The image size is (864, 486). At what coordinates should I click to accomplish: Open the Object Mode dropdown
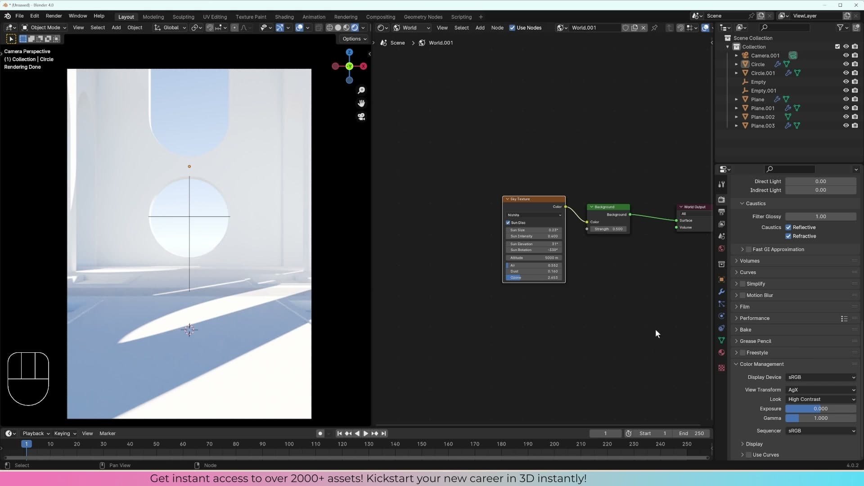click(44, 27)
